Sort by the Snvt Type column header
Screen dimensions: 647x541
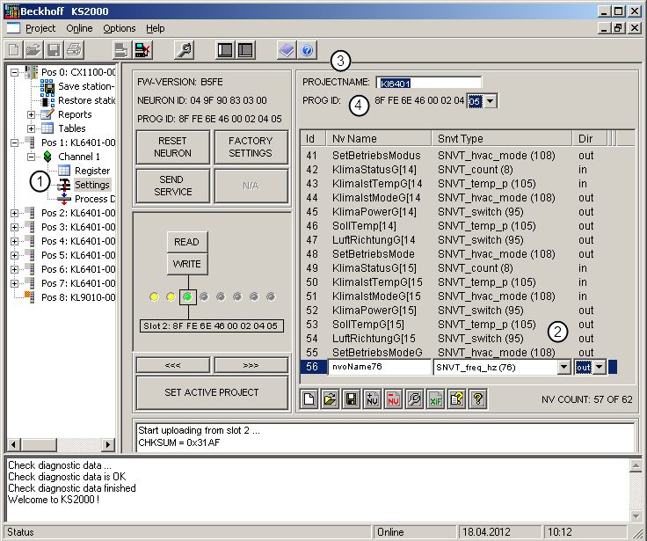click(502, 138)
